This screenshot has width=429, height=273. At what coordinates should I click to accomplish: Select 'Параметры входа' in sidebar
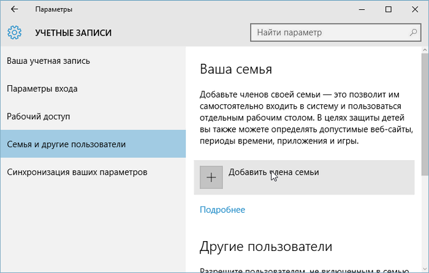point(42,88)
